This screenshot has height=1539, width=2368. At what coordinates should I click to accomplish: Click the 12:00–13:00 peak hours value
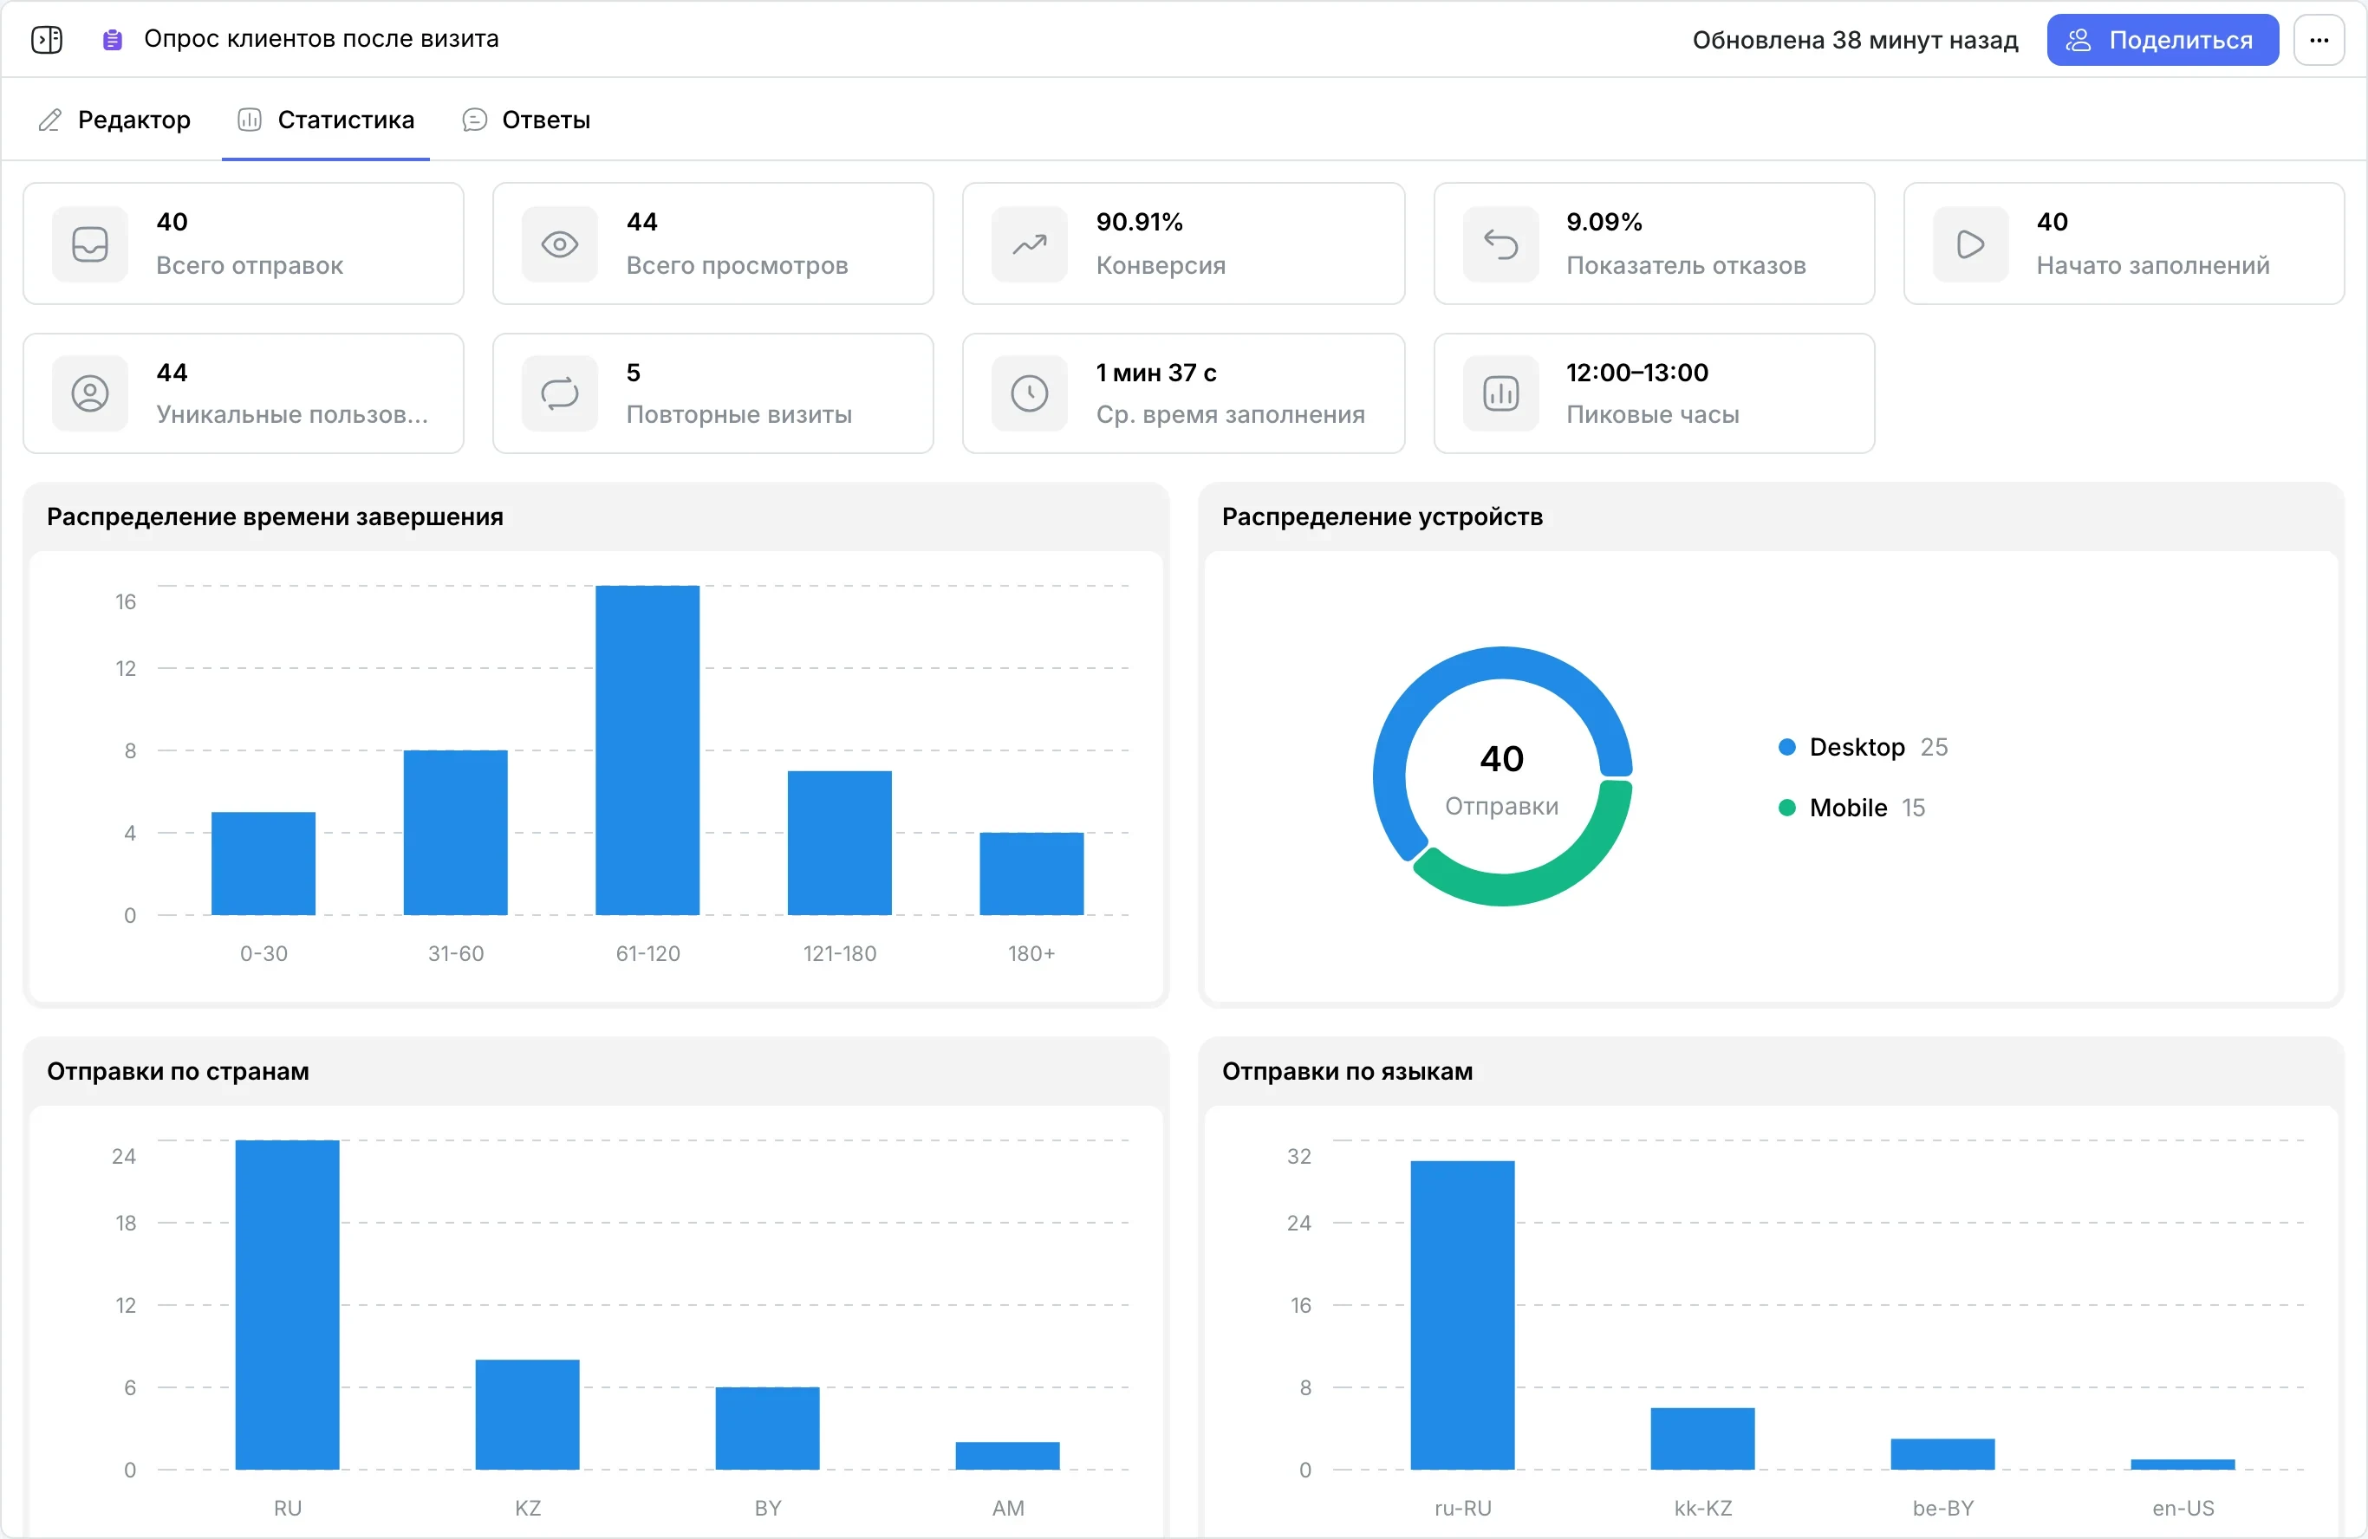pyautogui.click(x=1636, y=373)
